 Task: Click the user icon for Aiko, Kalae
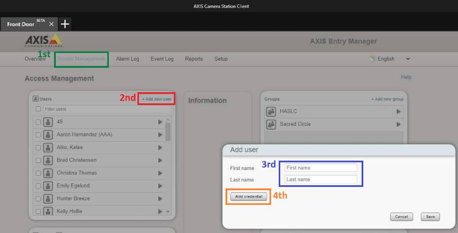point(48,148)
